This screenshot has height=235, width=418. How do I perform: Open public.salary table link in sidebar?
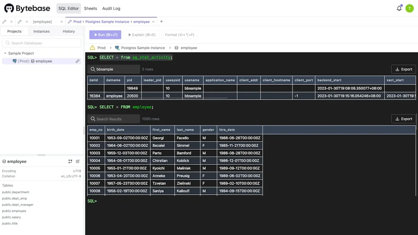click(11, 217)
